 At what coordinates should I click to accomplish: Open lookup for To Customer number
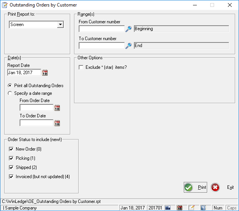click(129, 45)
